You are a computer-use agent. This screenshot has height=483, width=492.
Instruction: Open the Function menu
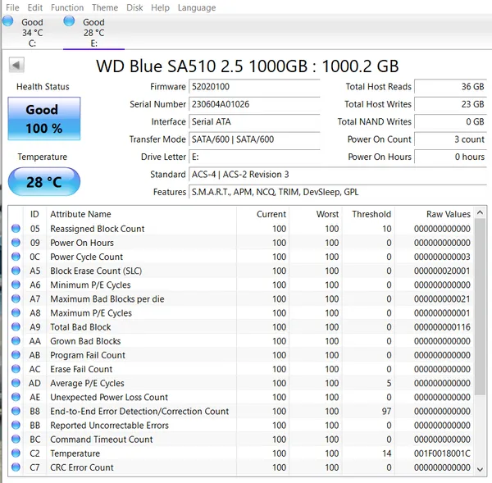click(67, 7)
